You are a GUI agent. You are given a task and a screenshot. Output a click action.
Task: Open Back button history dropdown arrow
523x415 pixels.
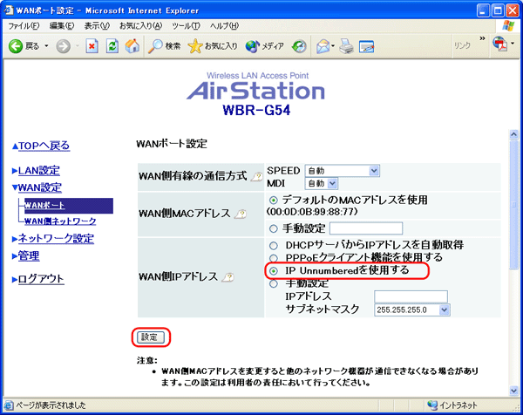pos(46,45)
